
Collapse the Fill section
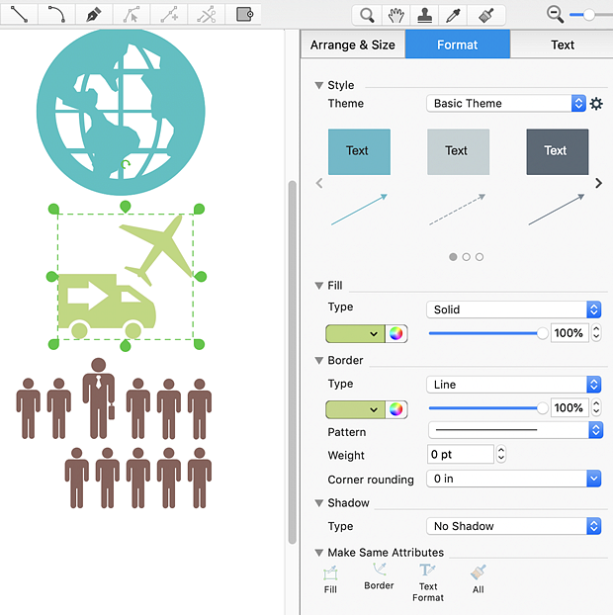pos(318,286)
